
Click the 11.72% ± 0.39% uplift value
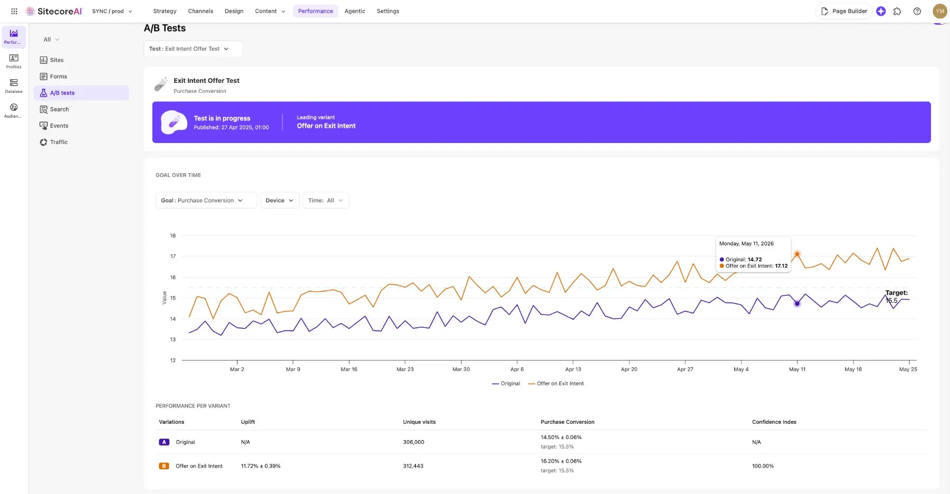point(261,466)
